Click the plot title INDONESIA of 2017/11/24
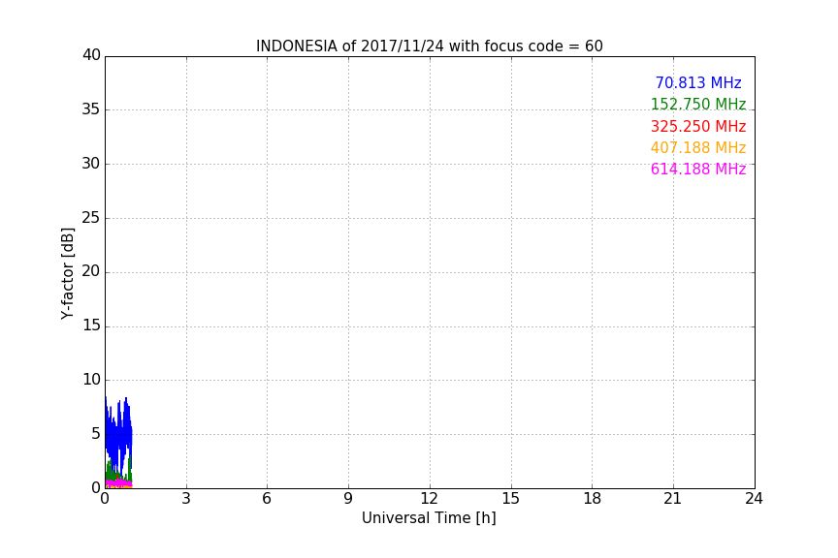The image size is (838, 558). [429, 46]
